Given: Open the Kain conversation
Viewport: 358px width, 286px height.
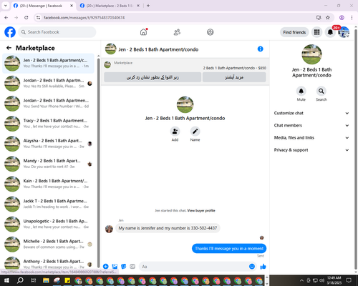Looking at the screenshot, I should point(48,184).
